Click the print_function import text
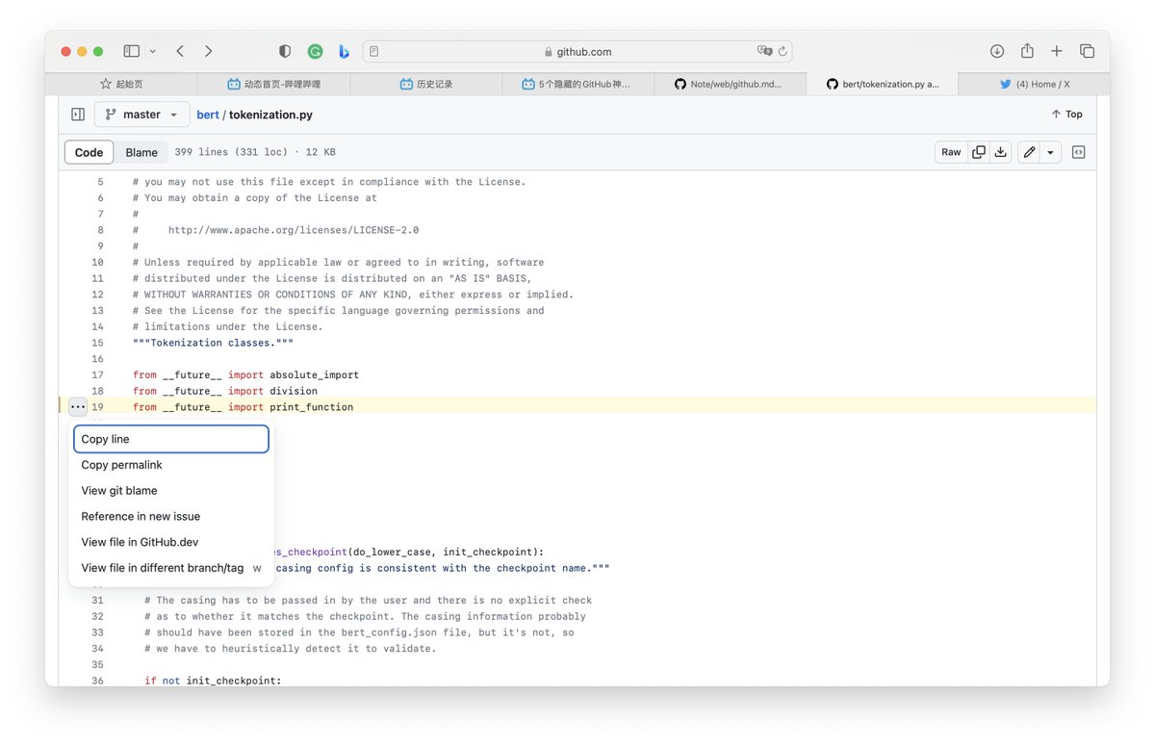The width and height of the screenshot is (1155, 746). (311, 407)
